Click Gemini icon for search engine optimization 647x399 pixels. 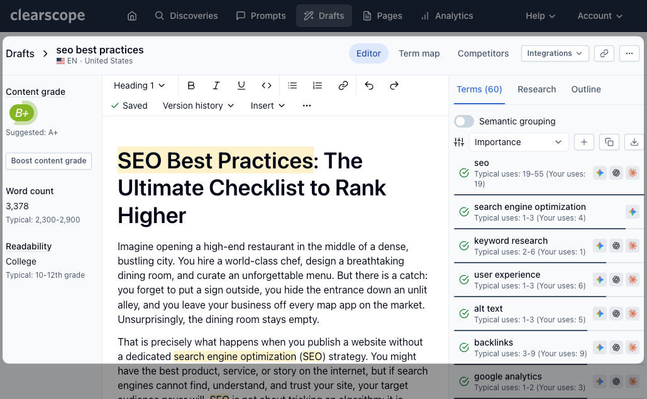click(x=632, y=212)
